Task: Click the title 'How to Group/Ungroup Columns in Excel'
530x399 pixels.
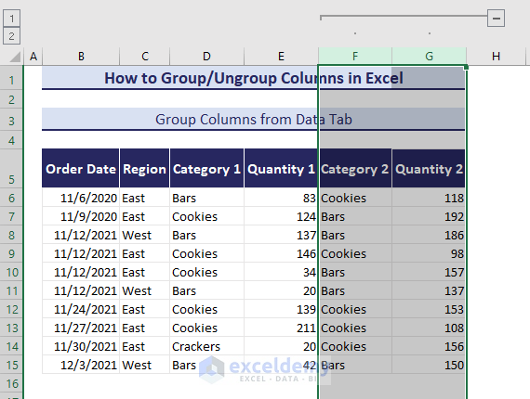Action: pos(254,78)
